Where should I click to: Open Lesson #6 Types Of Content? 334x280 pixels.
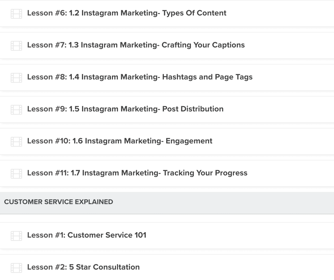pyautogui.click(x=127, y=13)
